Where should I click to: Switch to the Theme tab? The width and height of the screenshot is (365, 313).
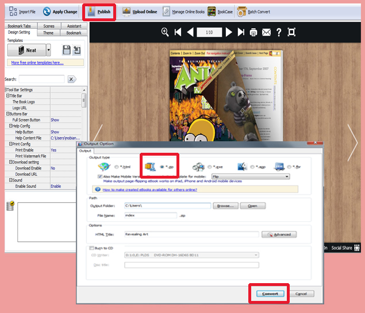48,33
